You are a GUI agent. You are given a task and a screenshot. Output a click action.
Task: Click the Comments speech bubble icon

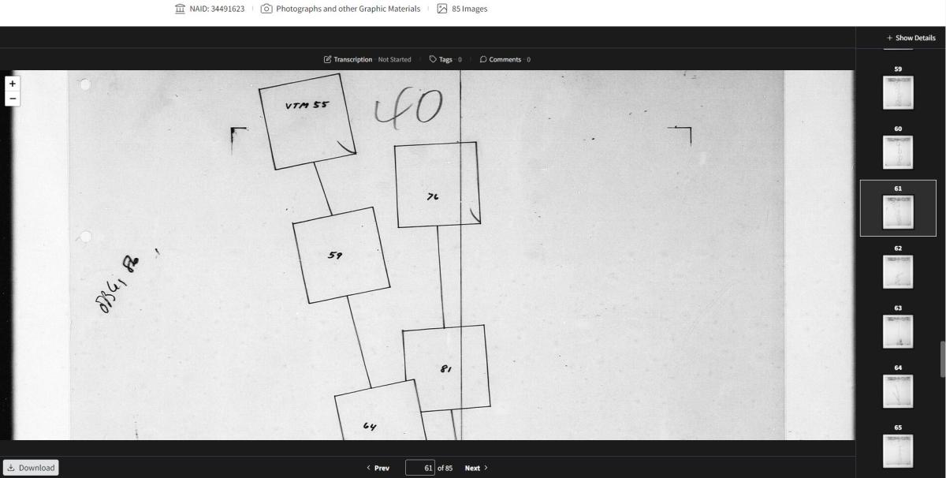(483, 59)
